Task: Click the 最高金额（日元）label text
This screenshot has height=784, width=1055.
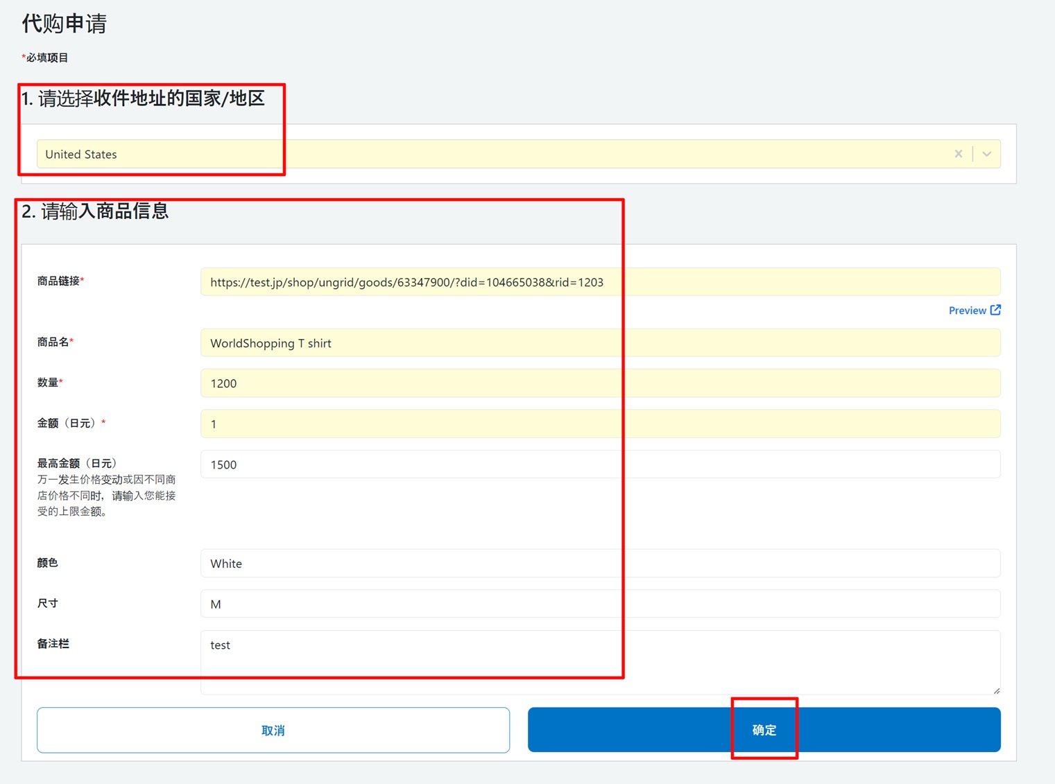Action: [x=77, y=463]
